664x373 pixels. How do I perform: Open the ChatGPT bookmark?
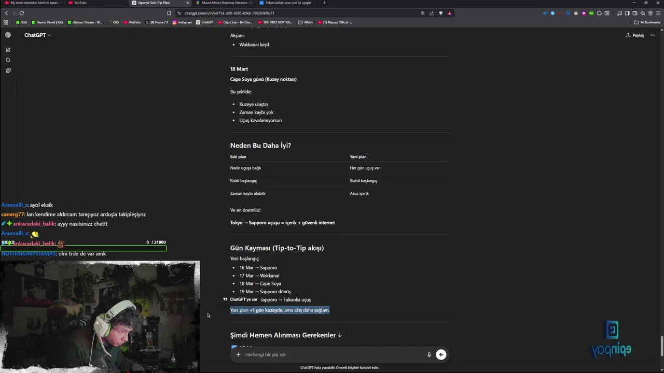pyautogui.click(x=205, y=22)
